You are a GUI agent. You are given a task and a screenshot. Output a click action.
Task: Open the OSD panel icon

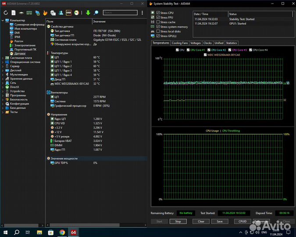coord(68,13)
